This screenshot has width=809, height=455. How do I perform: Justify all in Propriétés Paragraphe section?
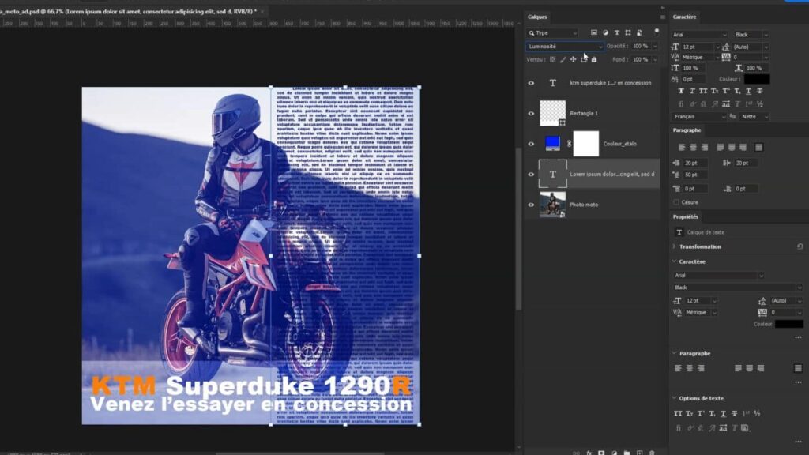tap(798, 368)
